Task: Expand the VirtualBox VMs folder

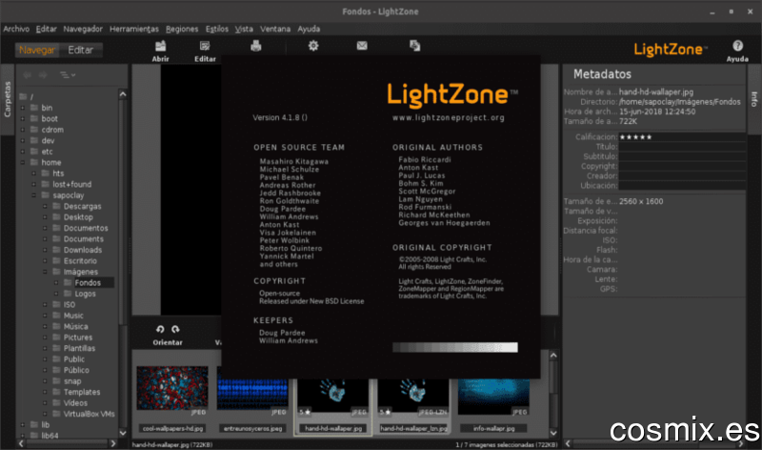Action: click(45, 414)
